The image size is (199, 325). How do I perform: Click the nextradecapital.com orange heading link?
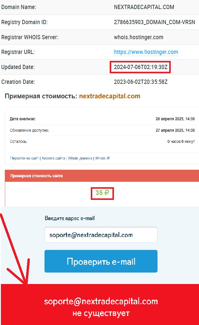coord(109,96)
